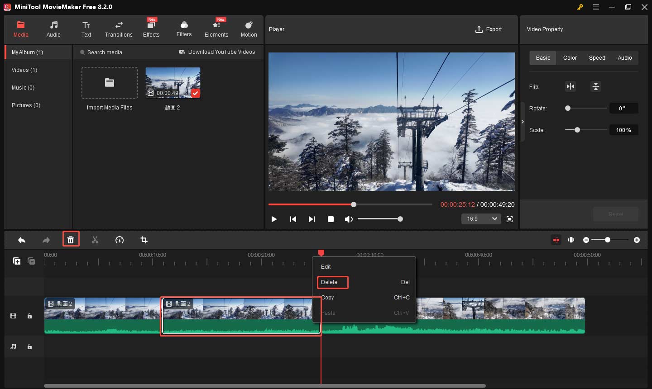Screen dimensions: 652x389
Task: Choose Copy from context menu
Action: point(364,298)
